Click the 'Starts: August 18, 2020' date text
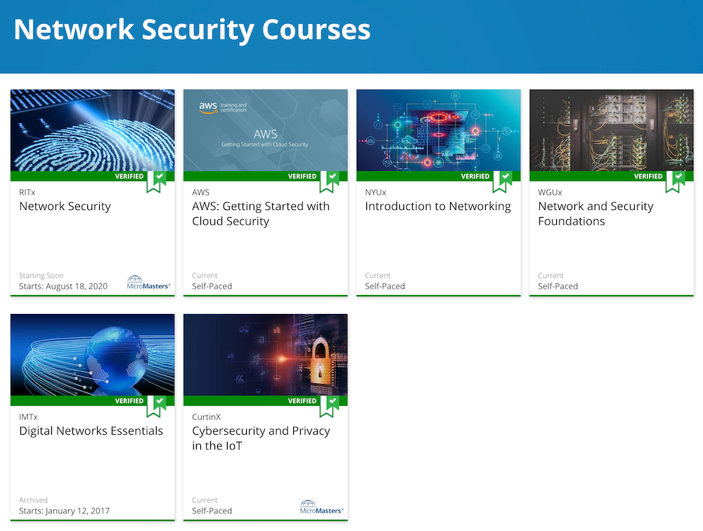The height and width of the screenshot is (531, 703). pos(63,287)
